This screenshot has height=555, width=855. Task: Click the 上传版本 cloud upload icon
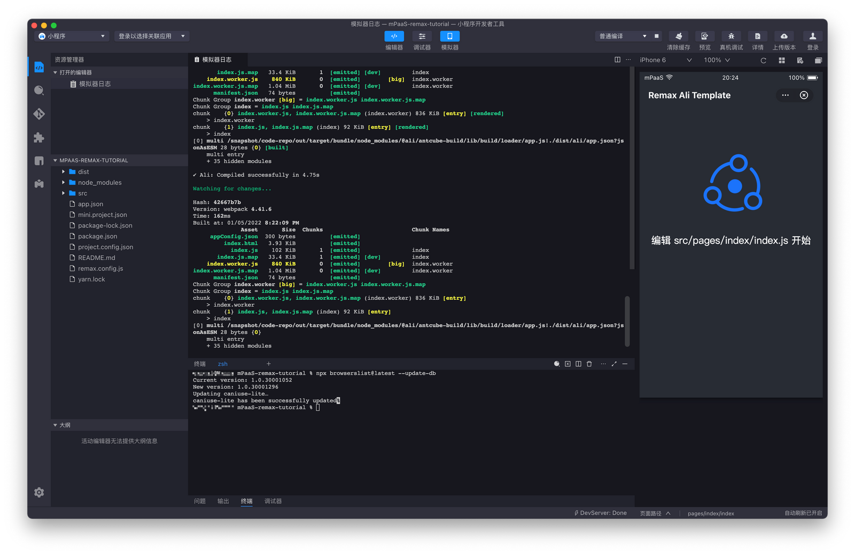pos(784,36)
